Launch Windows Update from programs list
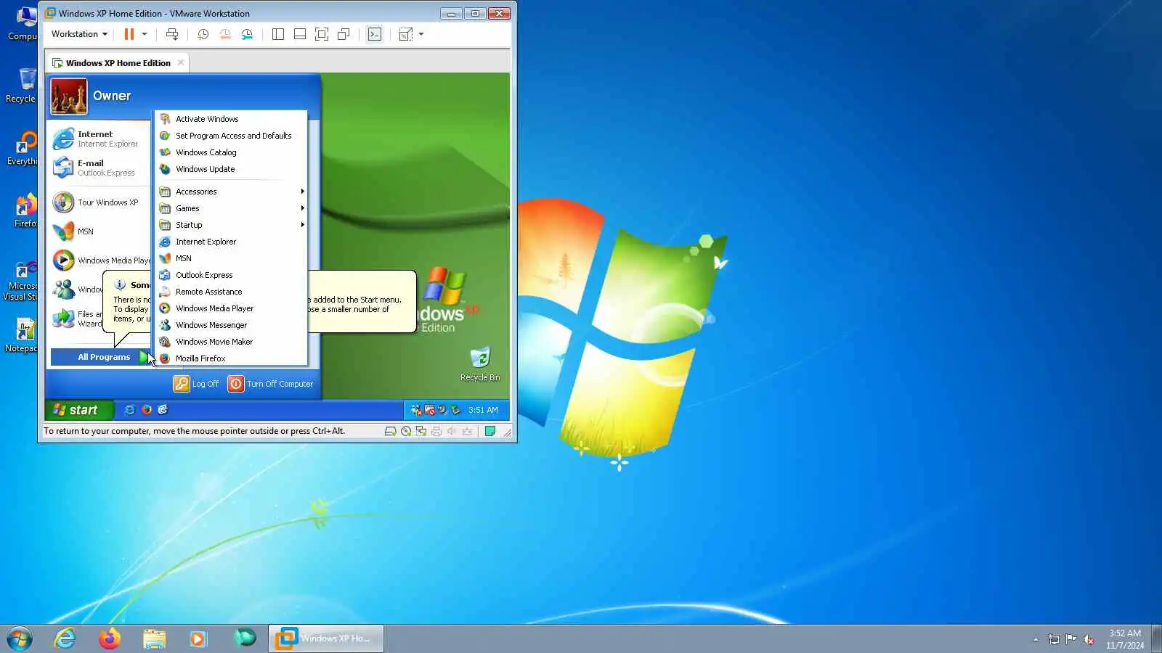 [231, 169]
